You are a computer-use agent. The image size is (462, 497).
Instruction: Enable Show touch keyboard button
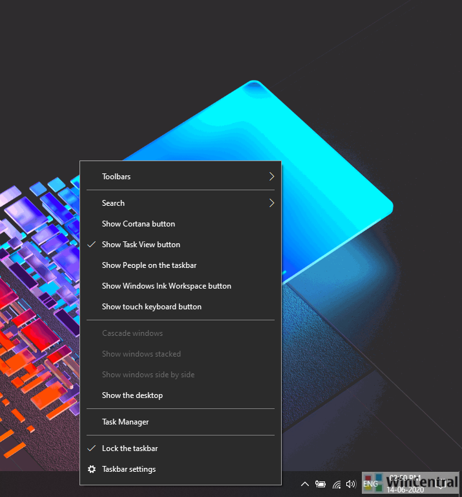click(x=152, y=307)
